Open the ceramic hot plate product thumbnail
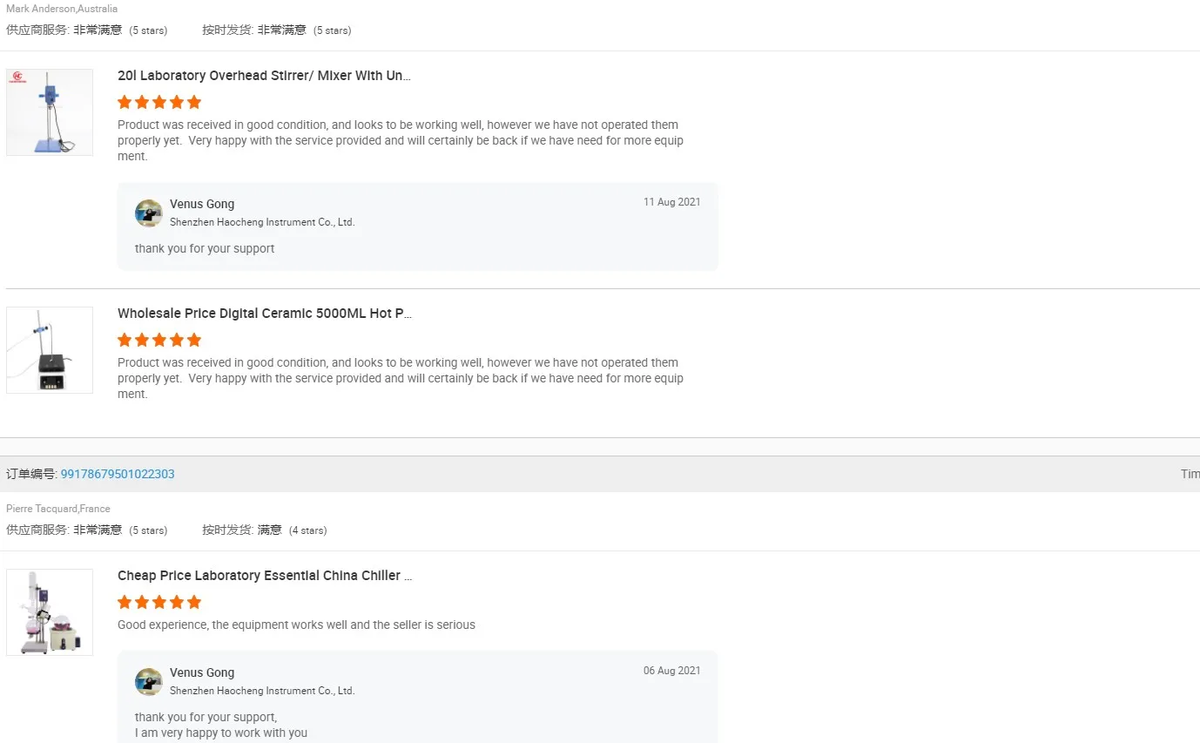1200x743 pixels. [50, 350]
